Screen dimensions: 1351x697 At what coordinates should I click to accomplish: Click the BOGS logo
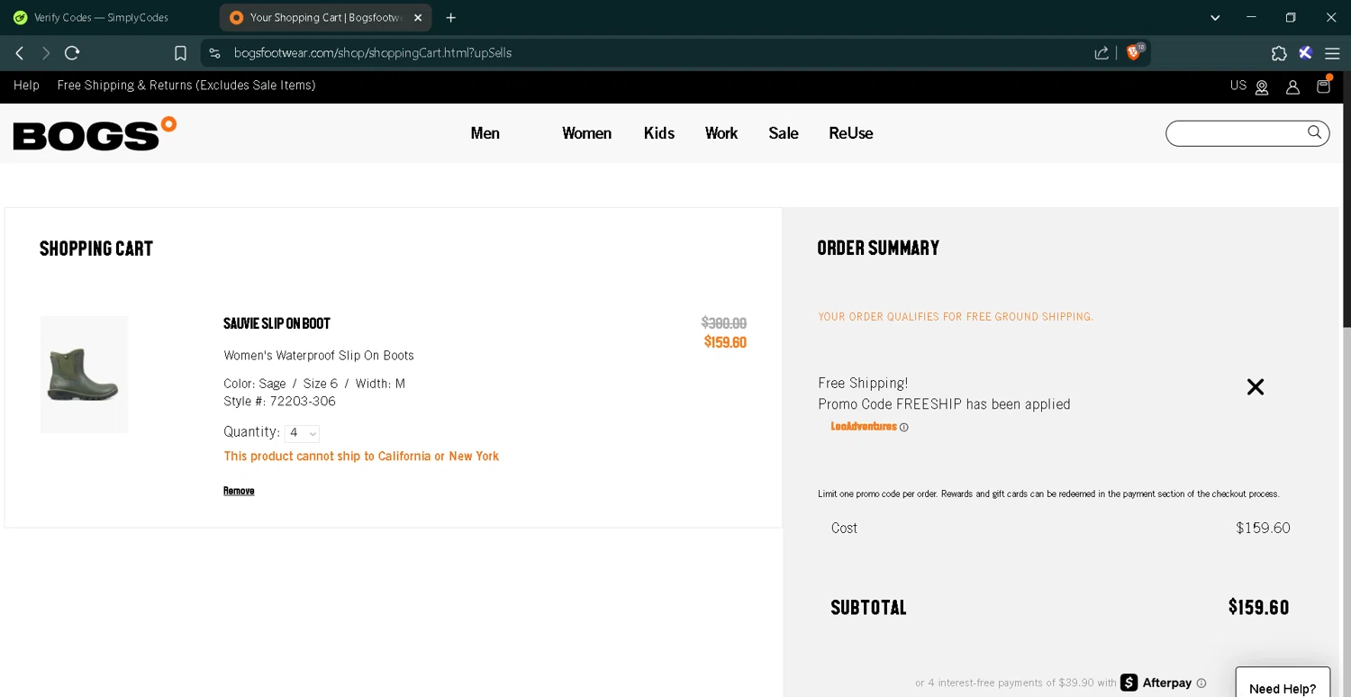click(x=95, y=133)
